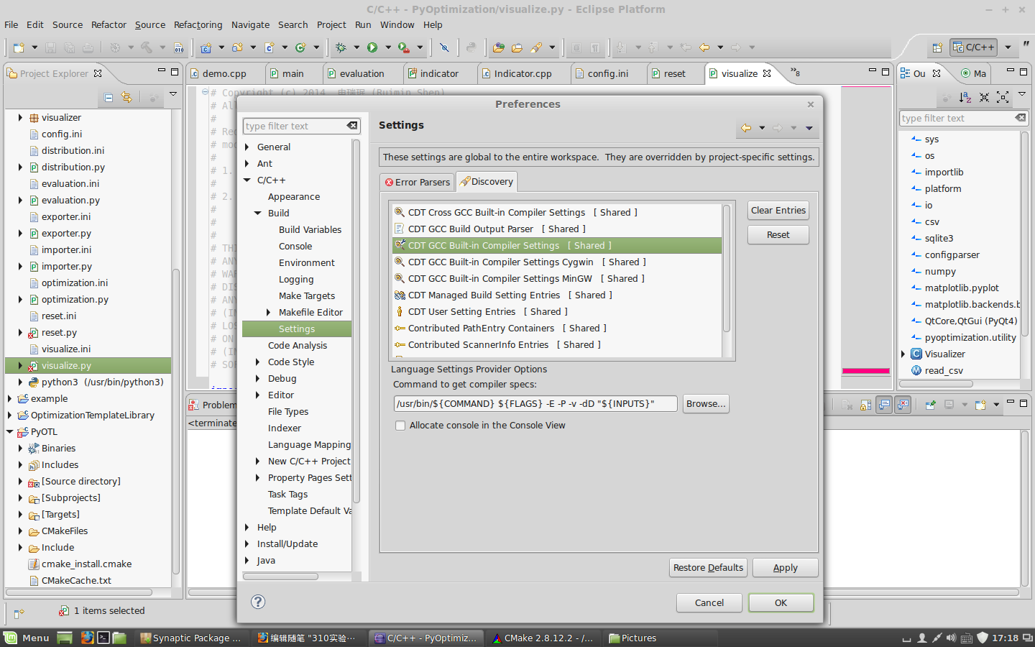This screenshot has height=647, width=1035.
Task: Click the Sort alphabetically icon in Outline
Action: click(965, 97)
